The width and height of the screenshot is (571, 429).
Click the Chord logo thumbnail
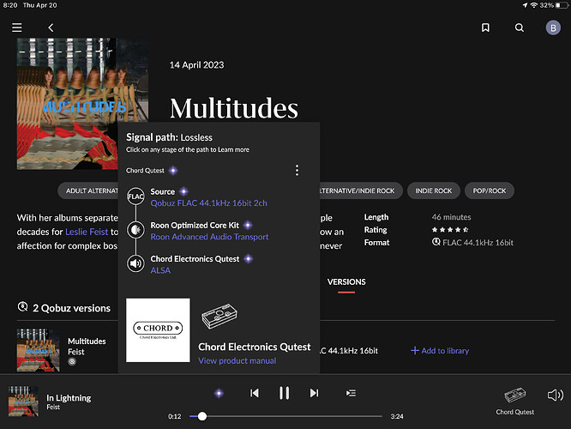click(158, 330)
